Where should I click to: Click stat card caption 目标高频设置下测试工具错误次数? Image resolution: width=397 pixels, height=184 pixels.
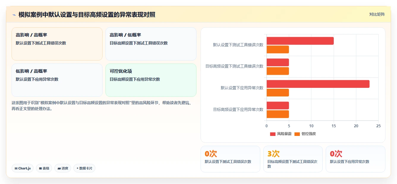click(x=292, y=164)
